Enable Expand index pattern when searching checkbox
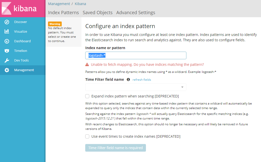The image size is (261, 162). (x=87, y=96)
